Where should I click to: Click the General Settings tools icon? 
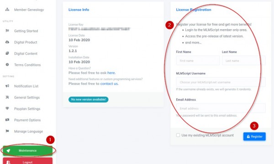(7, 97)
